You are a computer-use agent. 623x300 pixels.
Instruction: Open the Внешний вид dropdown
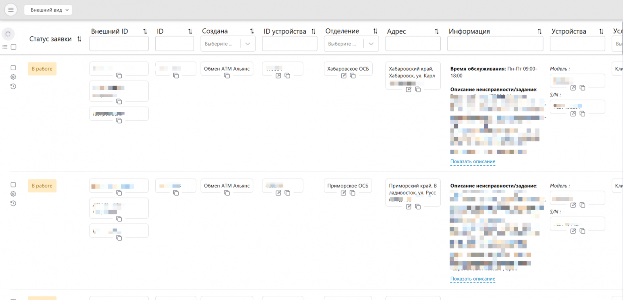[x=48, y=10]
